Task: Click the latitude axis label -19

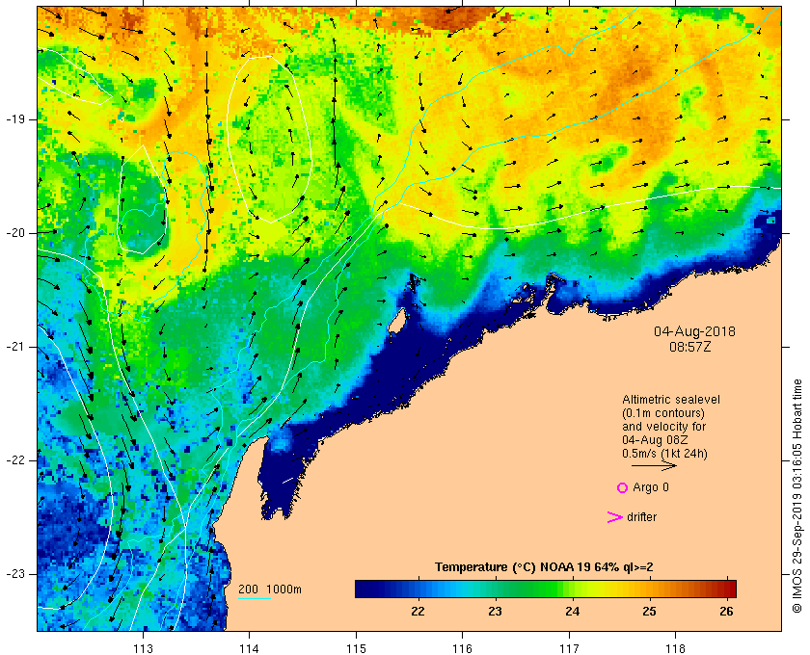Action: click(x=15, y=119)
